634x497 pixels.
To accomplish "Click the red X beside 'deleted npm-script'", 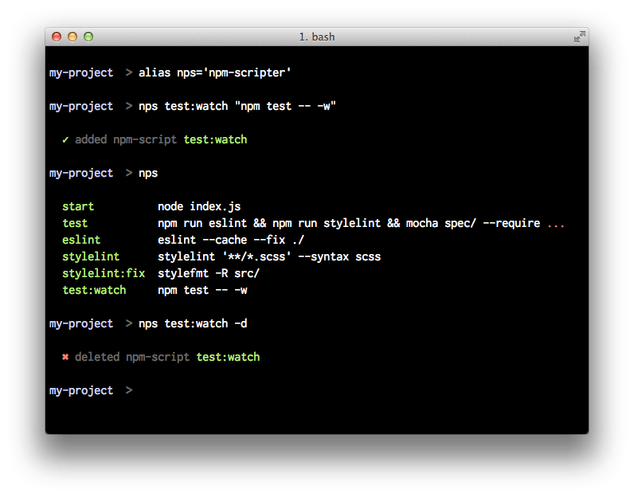I will pos(65,357).
